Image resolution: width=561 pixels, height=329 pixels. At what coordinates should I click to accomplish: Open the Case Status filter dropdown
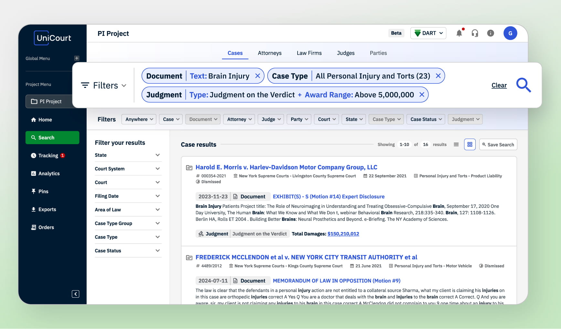point(426,119)
